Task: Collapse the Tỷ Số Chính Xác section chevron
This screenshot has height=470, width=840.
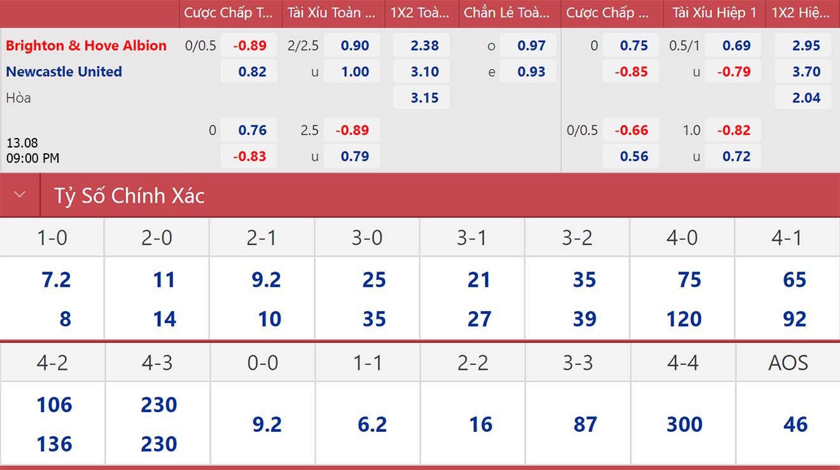Action: click(x=20, y=195)
